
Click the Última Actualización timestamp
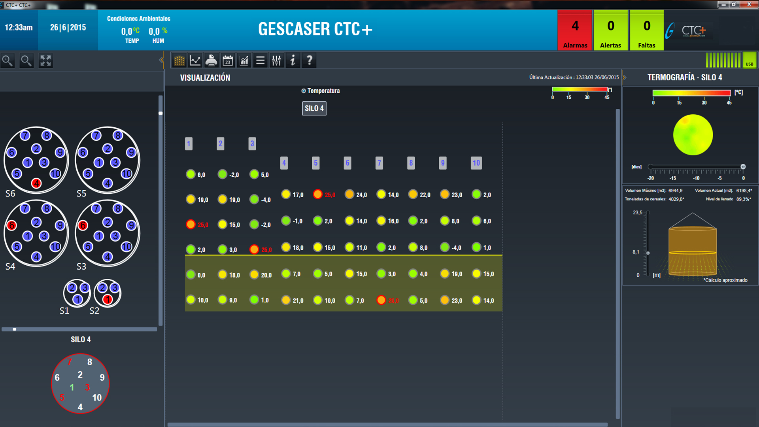[574, 77]
